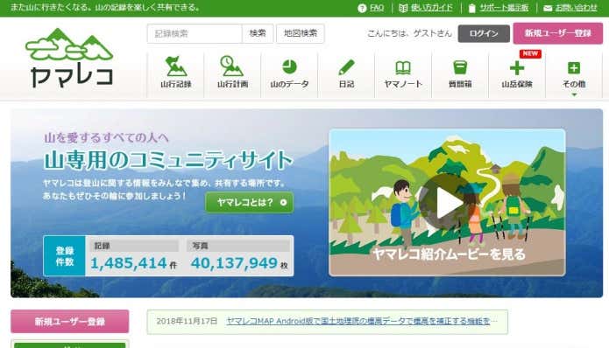The height and width of the screenshot is (348, 609).
Task: Click the green ヤマレコとは? button
Action: click(x=250, y=202)
